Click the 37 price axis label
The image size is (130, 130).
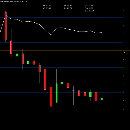[x=123, y=101]
